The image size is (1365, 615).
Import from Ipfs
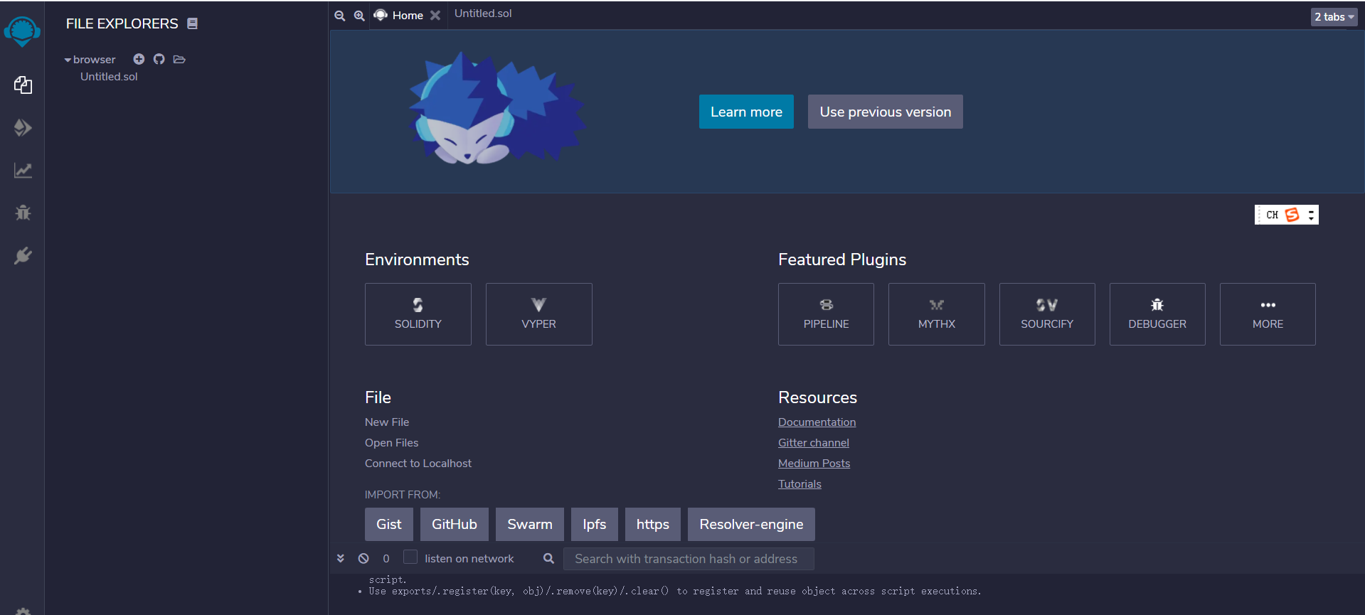point(595,524)
